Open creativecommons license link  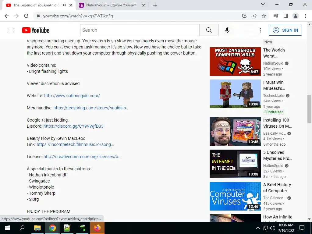pyautogui.click(x=82, y=157)
